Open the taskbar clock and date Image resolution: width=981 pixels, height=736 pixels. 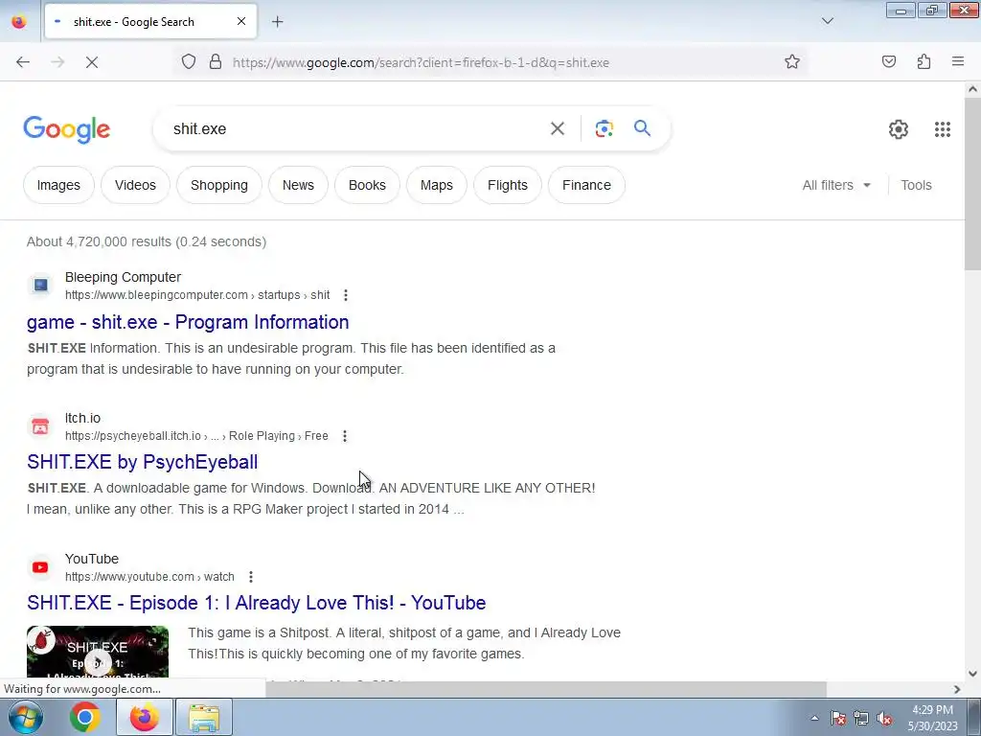pyautogui.click(x=932, y=718)
